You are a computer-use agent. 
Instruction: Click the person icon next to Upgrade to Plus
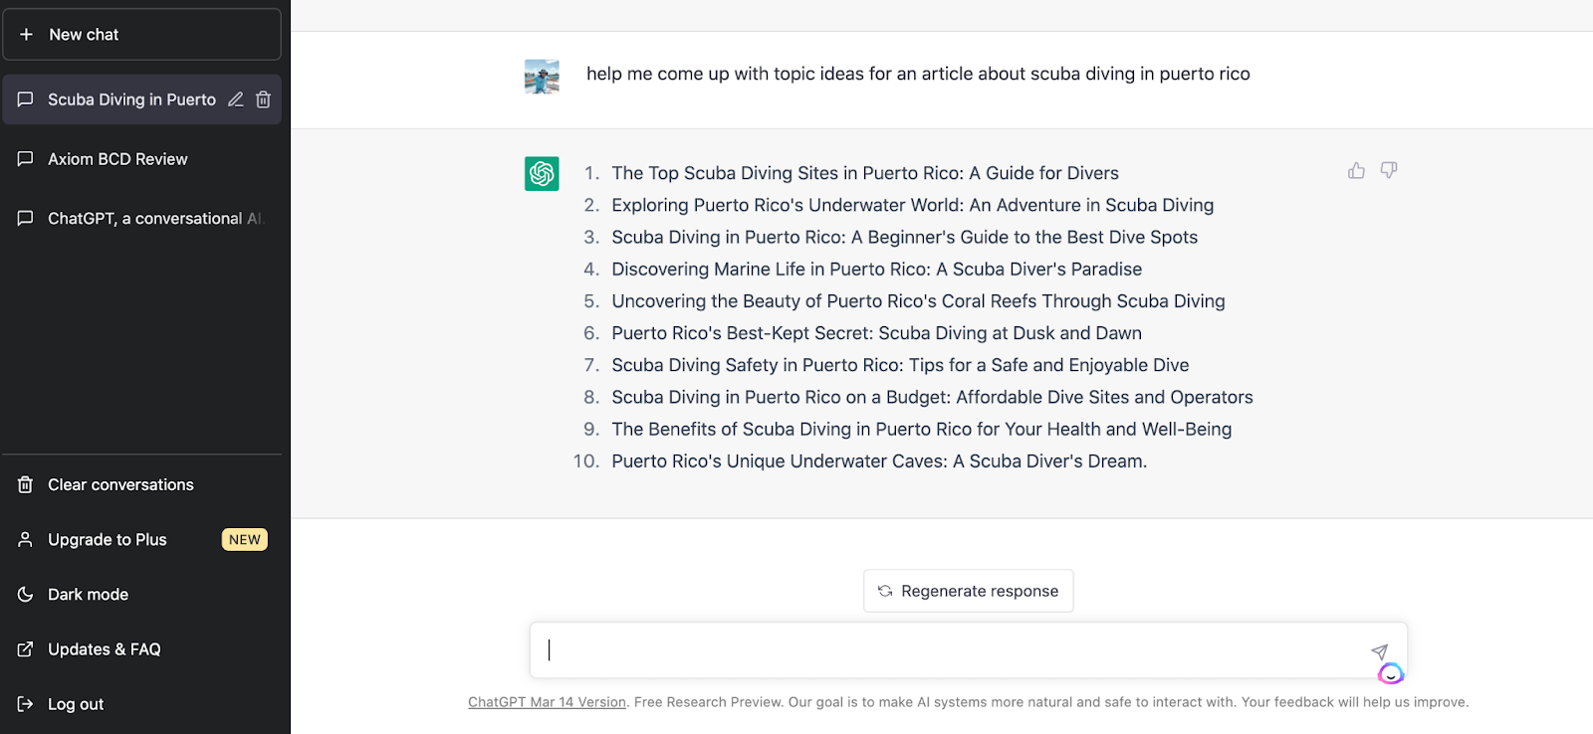coord(26,539)
